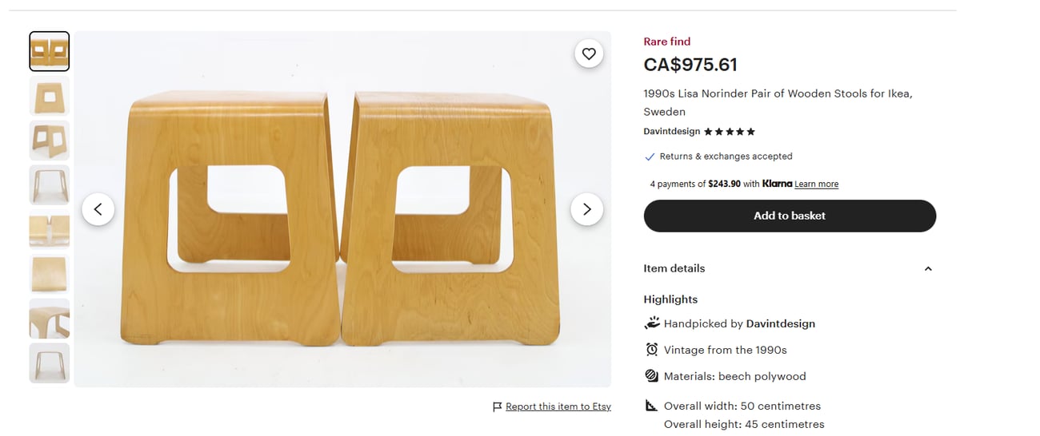
Task: Click the flag report icon
Action: 498,406
